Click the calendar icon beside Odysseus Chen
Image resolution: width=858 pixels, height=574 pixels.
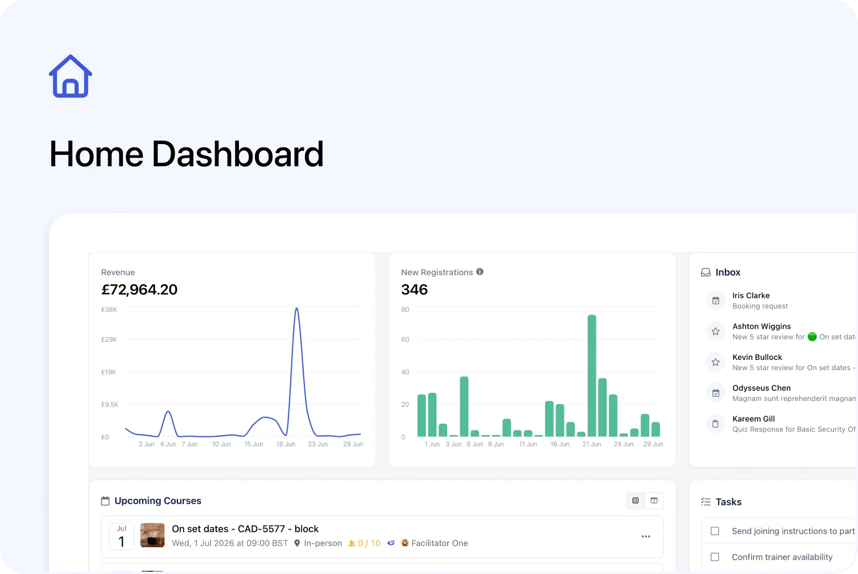716,392
